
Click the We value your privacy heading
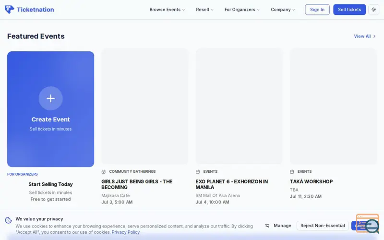coord(39,219)
